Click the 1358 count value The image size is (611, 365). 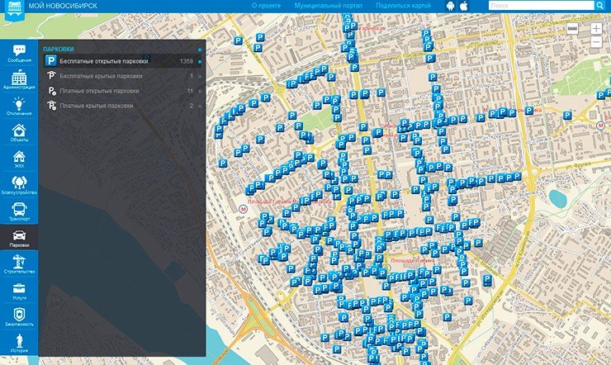click(187, 61)
